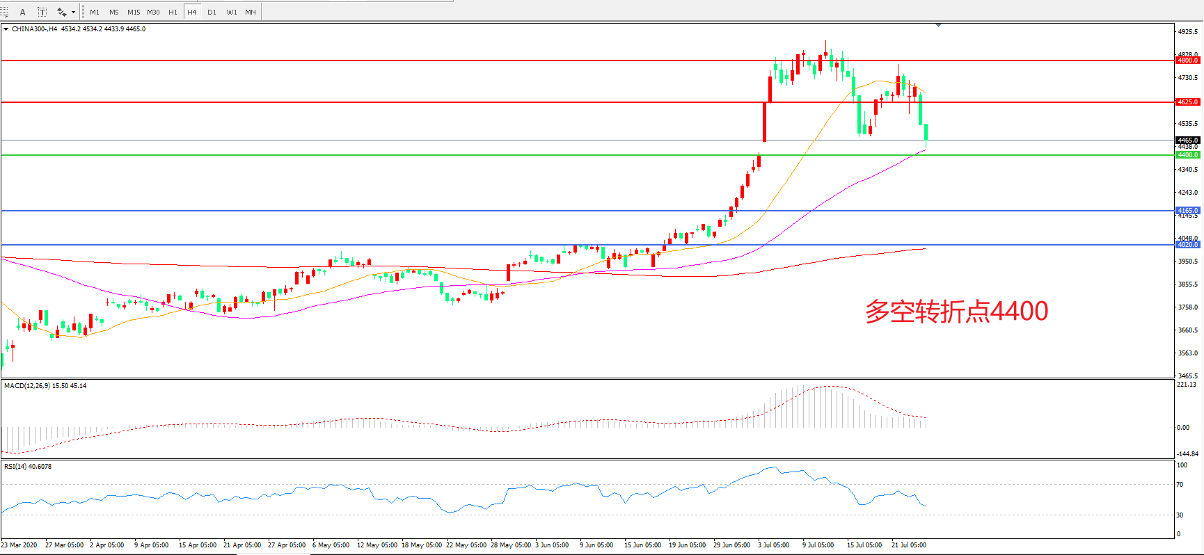Select the H1 timeframe button
1204x555 pixels.
pyautogui.click(x=173, y=12)
